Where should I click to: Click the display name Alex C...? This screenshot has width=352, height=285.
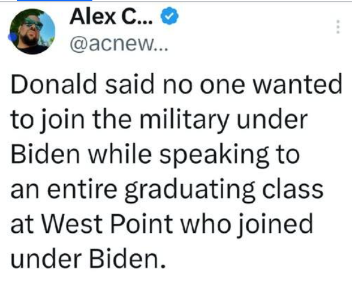[112, 16]
